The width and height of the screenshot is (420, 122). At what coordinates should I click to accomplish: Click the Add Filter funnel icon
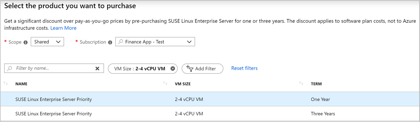click(x=190, y=68)
